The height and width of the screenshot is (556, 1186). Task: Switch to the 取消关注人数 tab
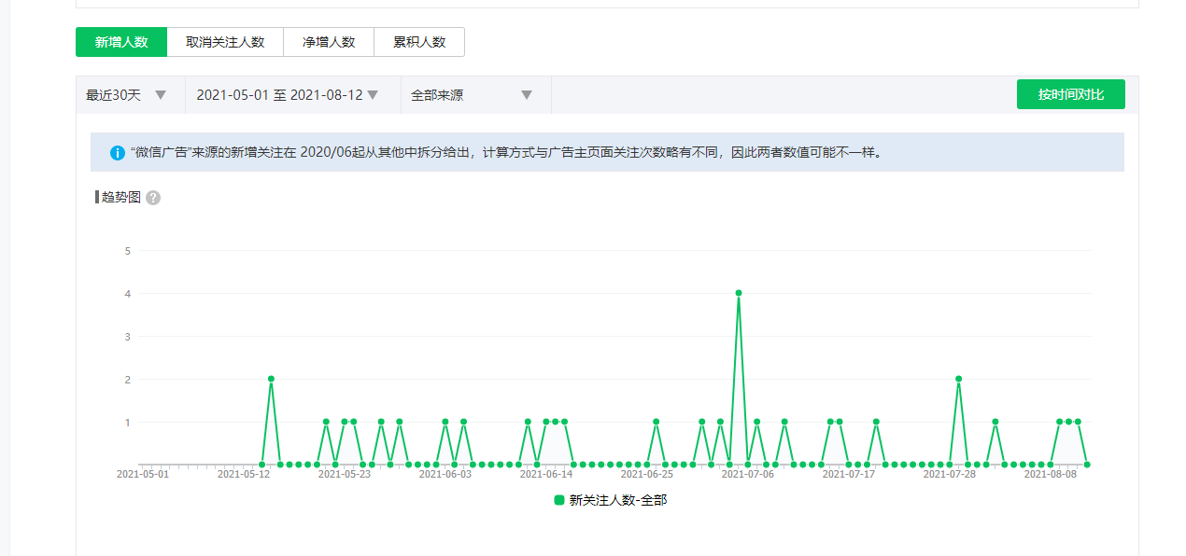coord(225,42)
